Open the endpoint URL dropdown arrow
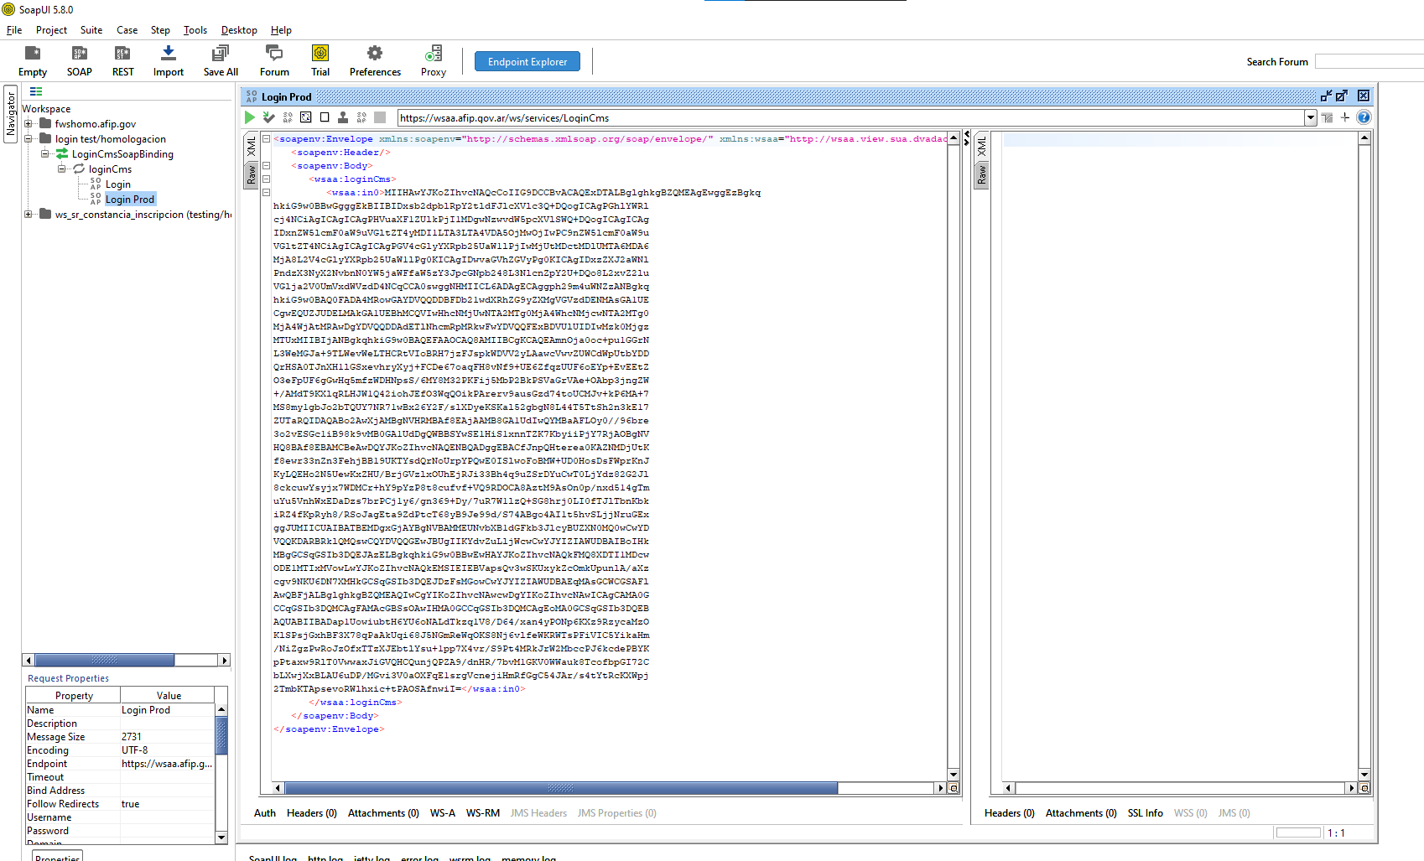1424x861 pixels. (x=1310, y=118)
